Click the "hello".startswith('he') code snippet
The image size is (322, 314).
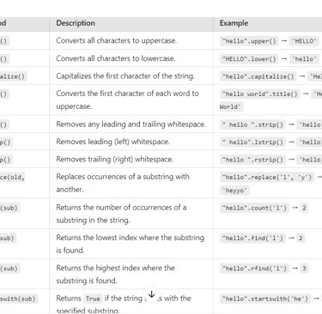coord(265,299)
